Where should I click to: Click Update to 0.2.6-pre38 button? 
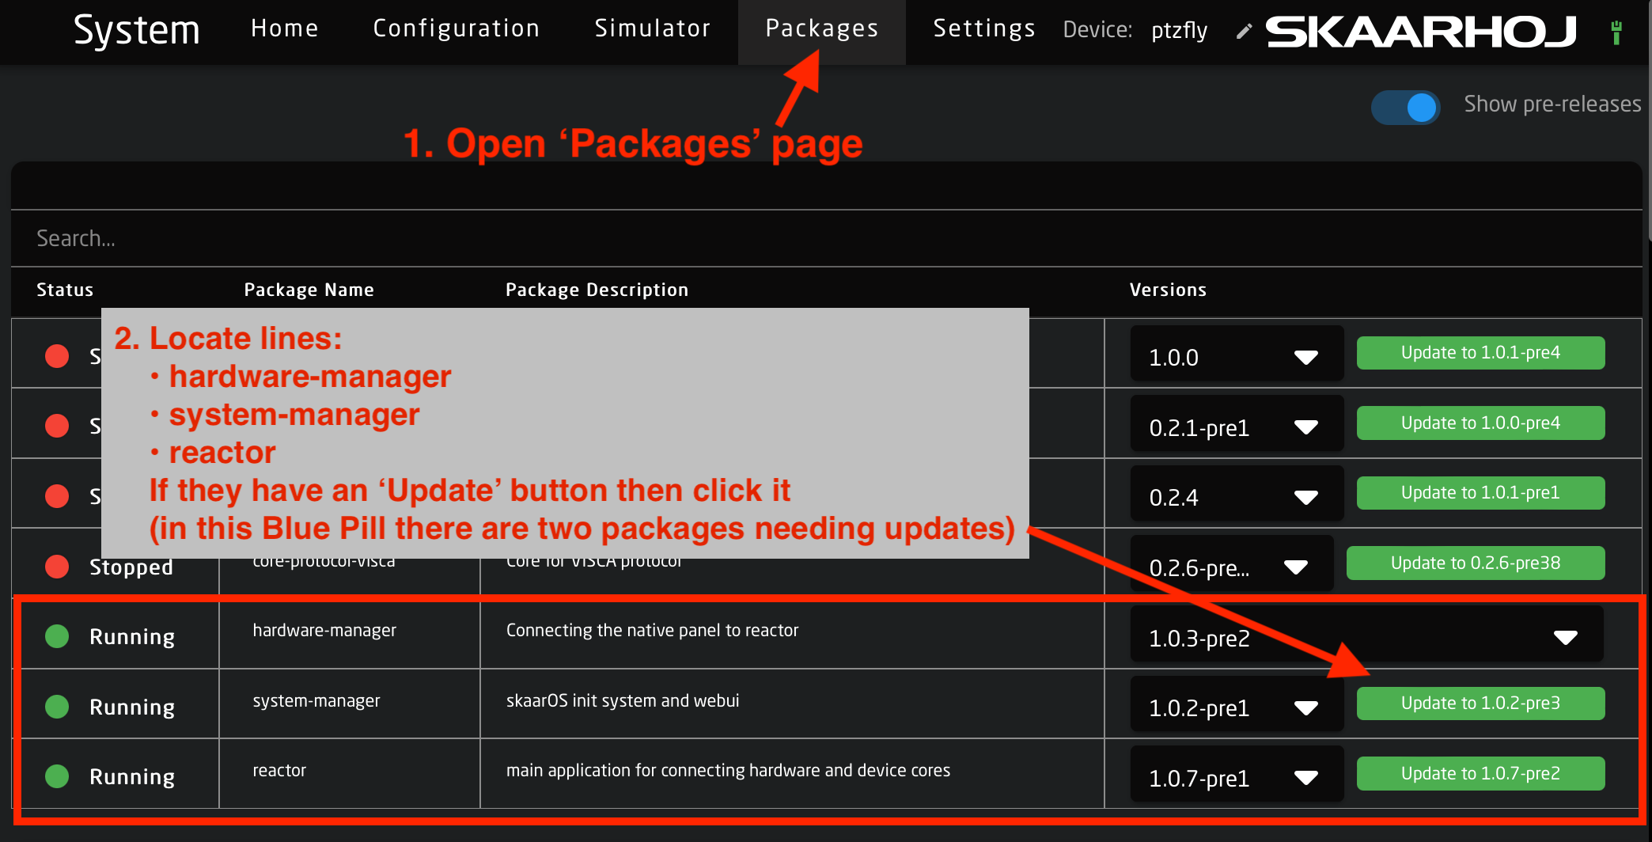pyautogui.click(x=1476, y=563)
